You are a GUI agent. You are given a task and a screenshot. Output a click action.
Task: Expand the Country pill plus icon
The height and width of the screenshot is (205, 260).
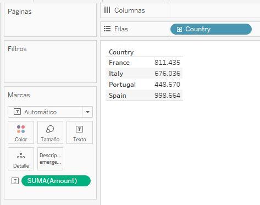179,29
